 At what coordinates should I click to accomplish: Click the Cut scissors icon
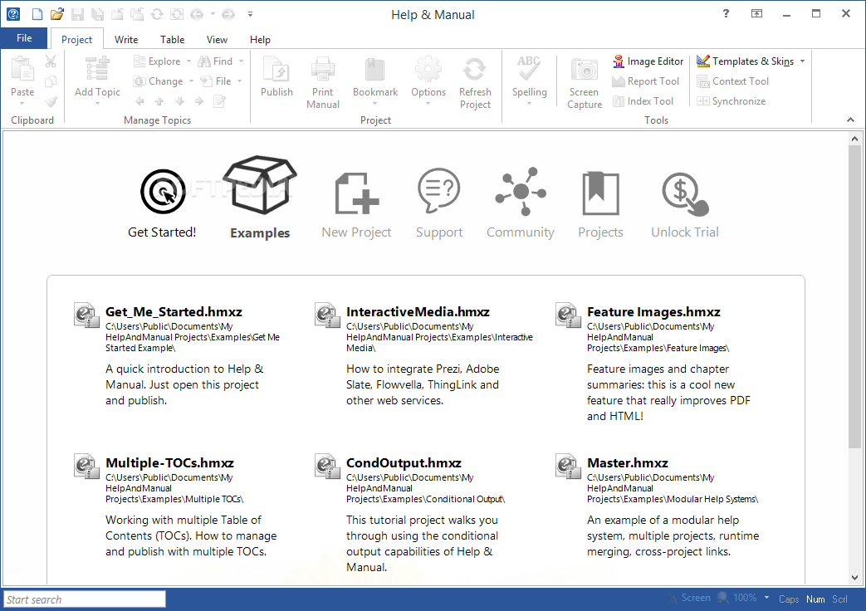tap(51, 61)
